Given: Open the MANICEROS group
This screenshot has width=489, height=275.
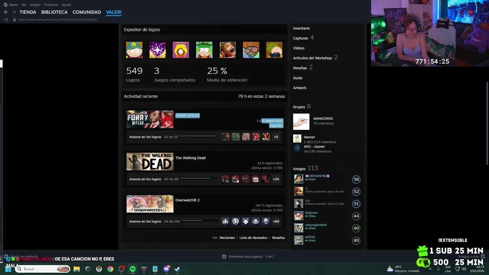Looking at the screenshot, I should (323, 119).
